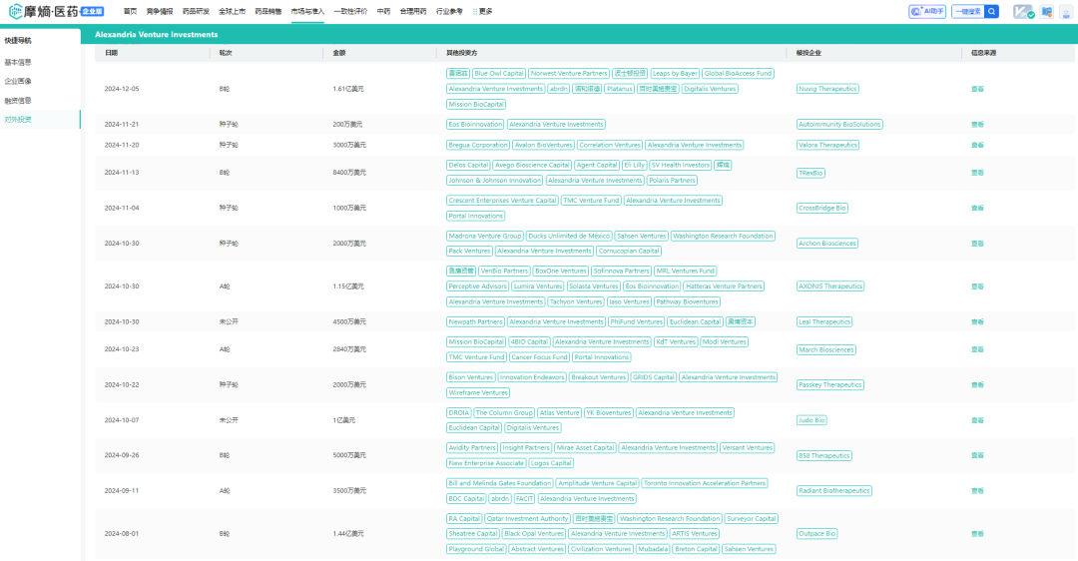Click the blue search magnifier icon
This screenshot has width=1078, height=561.
(x=991, y=12)
